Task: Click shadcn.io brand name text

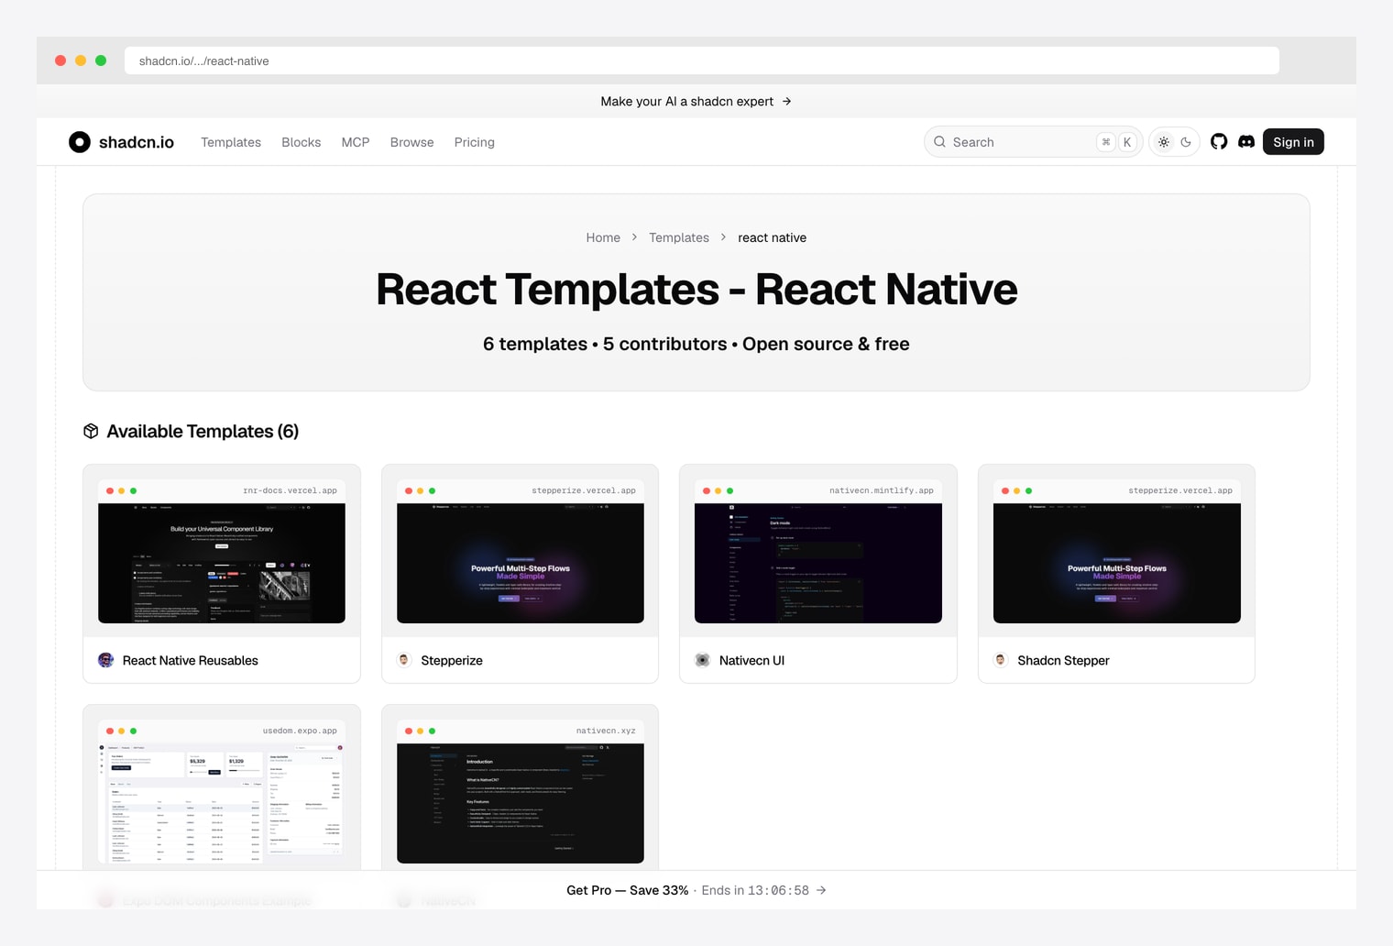Action: point(137,142)
